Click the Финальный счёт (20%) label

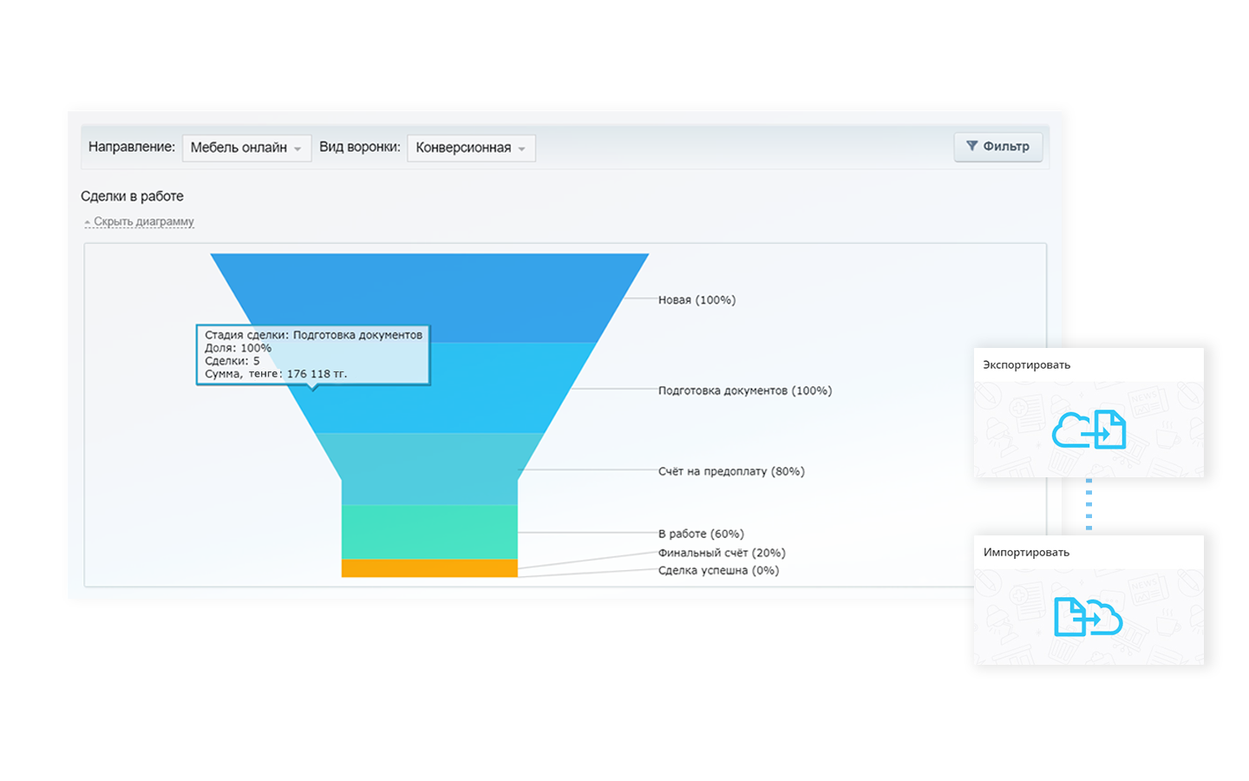click(722, 553)
